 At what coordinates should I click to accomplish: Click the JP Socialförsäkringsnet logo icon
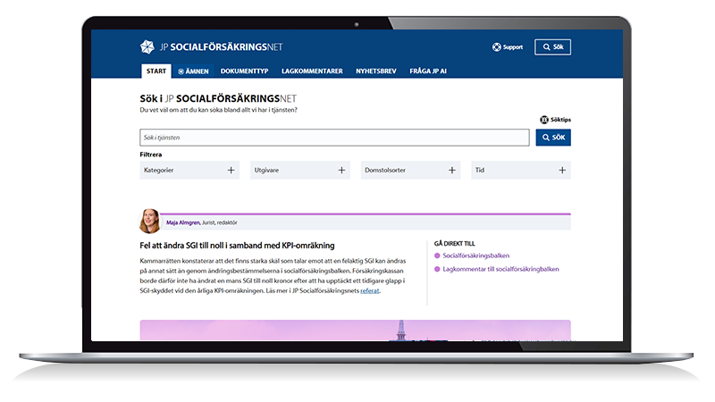(x=147, y=47)
